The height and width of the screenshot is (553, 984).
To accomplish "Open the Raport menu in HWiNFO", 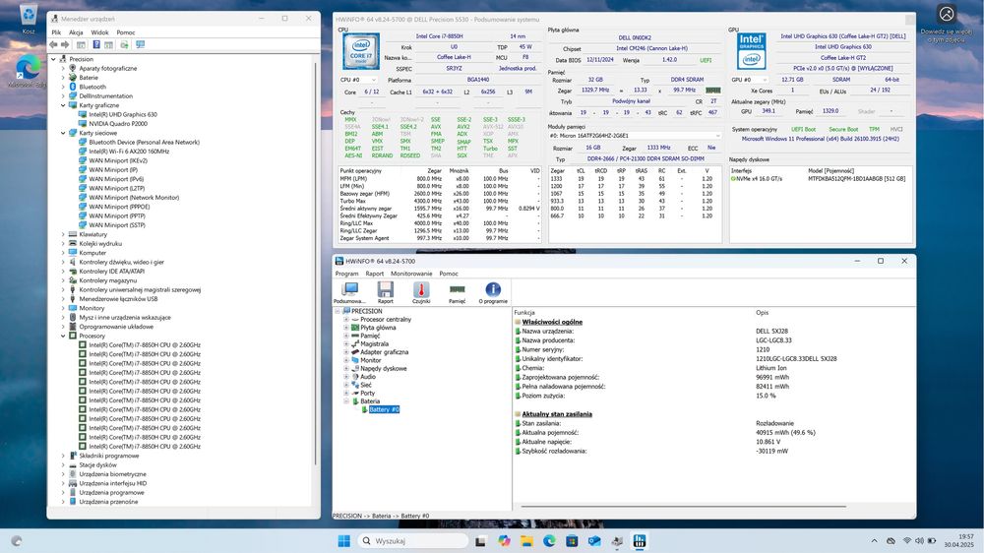I will pyautogui.click(x=375, y=274).
